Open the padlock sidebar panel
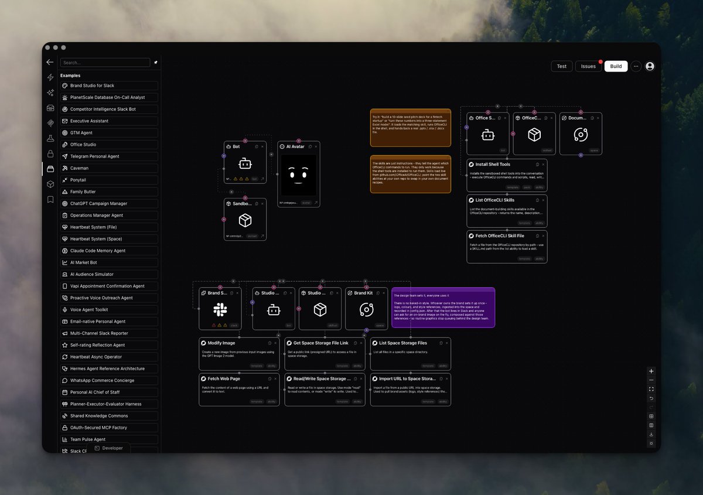Image resolution: width=703 pixels, height=495 pixels. (x=50, y=153)
